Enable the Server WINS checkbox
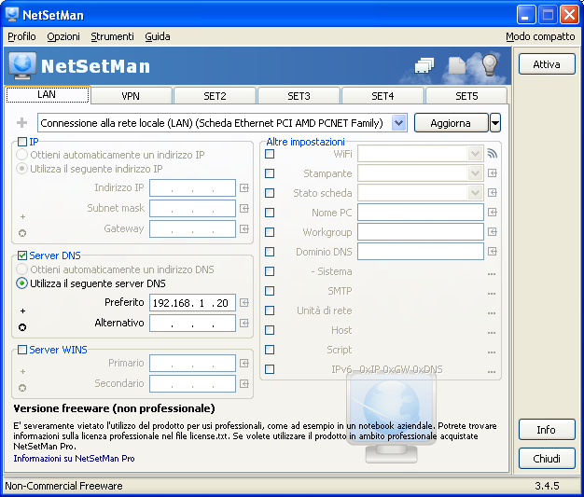The image size is (584, 497). 22,350
